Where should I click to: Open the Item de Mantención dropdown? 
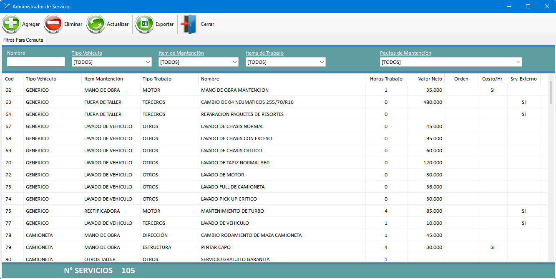tap(199, 62)
